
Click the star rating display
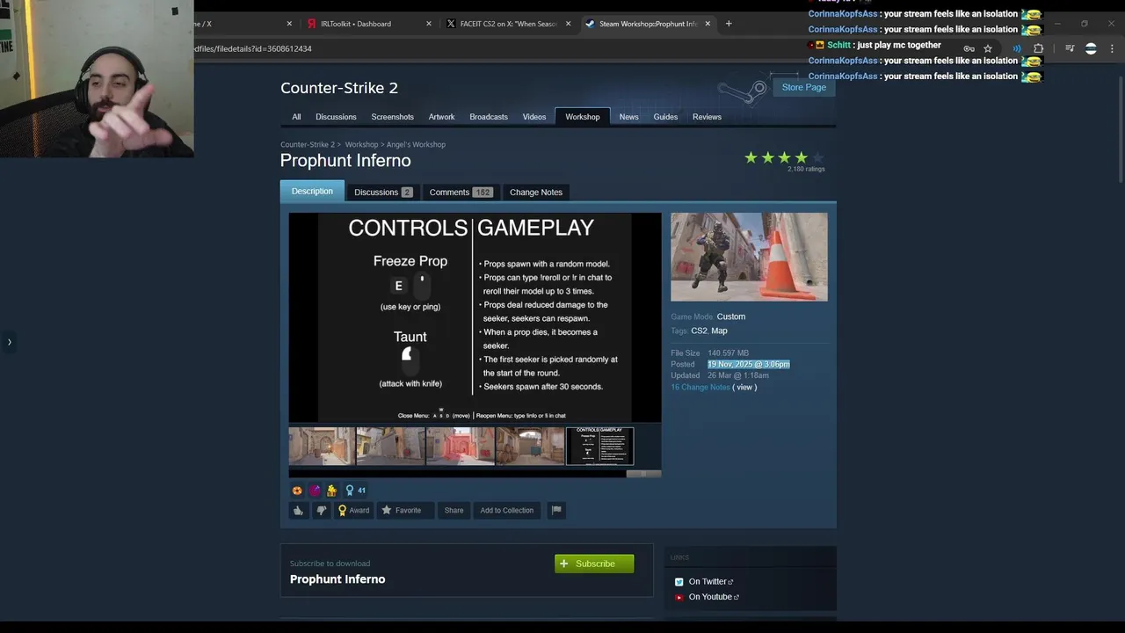pyautogui.click(x=784, y=157)
